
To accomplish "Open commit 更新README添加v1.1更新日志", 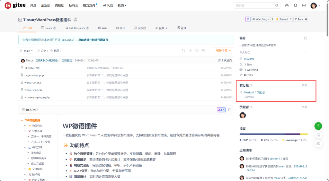I will click(54, 60).
